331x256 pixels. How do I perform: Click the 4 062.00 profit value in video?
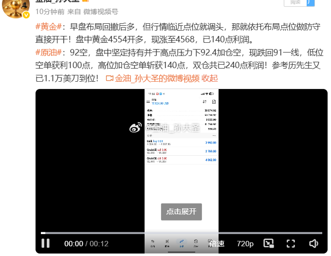(x=211, y=160)
